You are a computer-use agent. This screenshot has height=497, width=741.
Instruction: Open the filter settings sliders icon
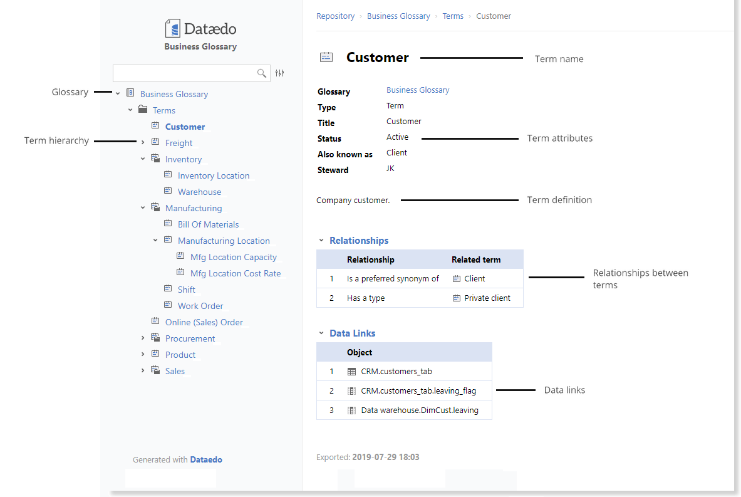(280, 73)
